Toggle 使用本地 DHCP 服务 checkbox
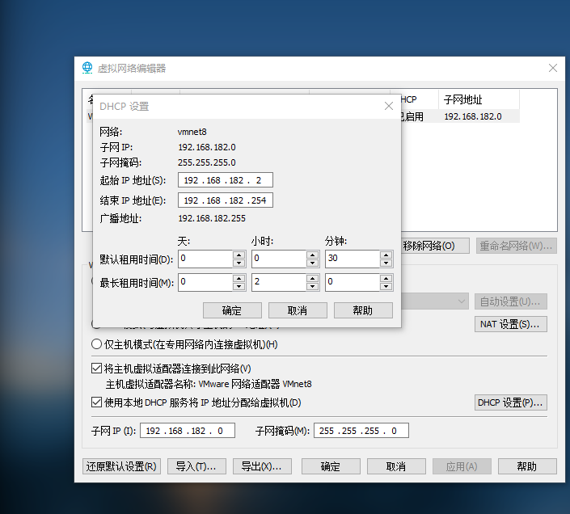Image resolution: width=570 pixels, height=514 pixels. (x=96, y=402)
